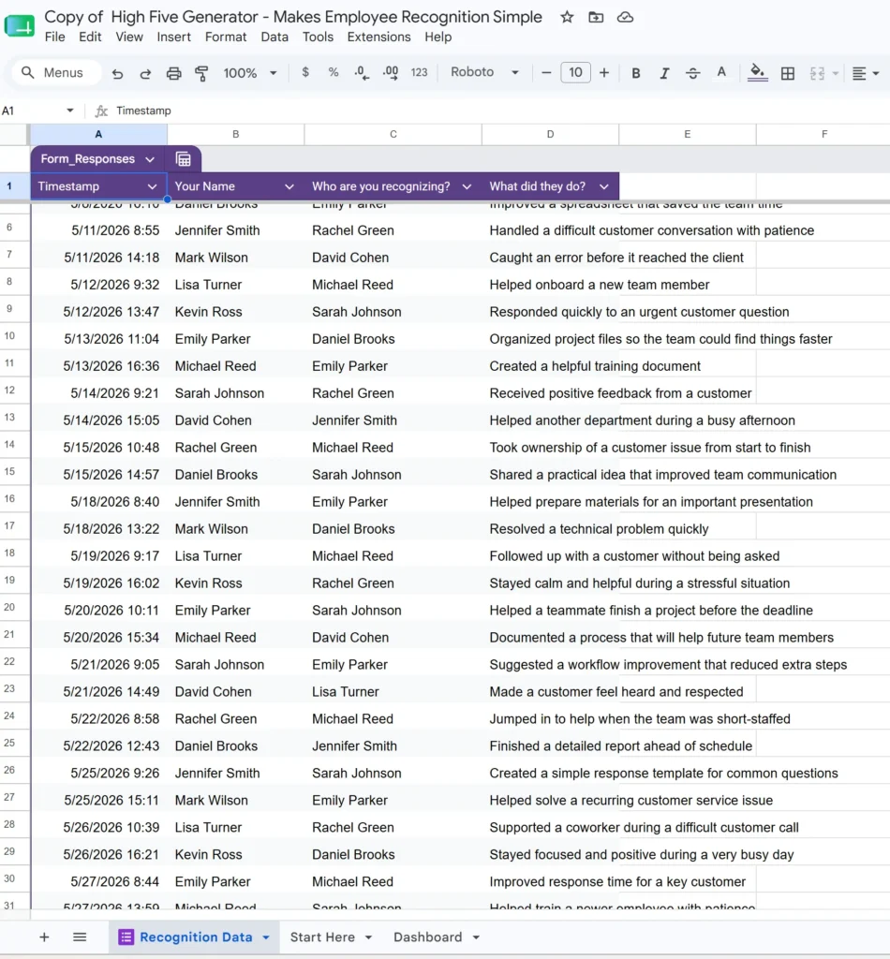Format as currency with dollar icon

pos(305,72)
